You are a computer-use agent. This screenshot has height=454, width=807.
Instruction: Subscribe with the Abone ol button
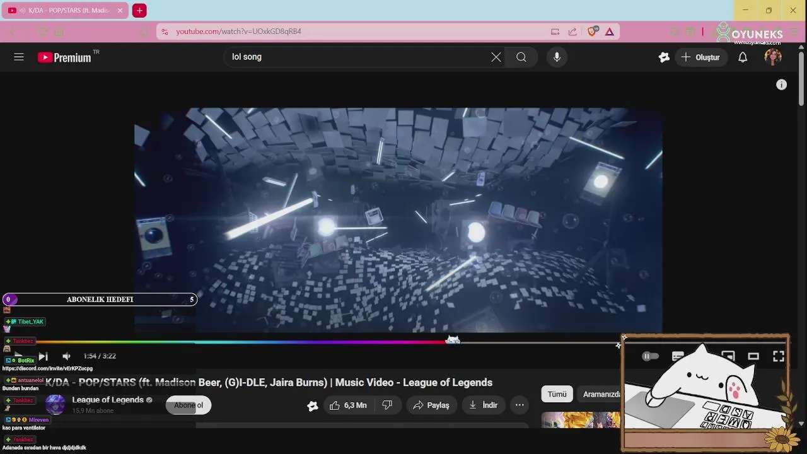(189, 405)
